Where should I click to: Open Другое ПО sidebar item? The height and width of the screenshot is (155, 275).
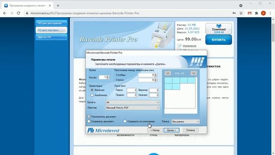(x=52, y=37)
